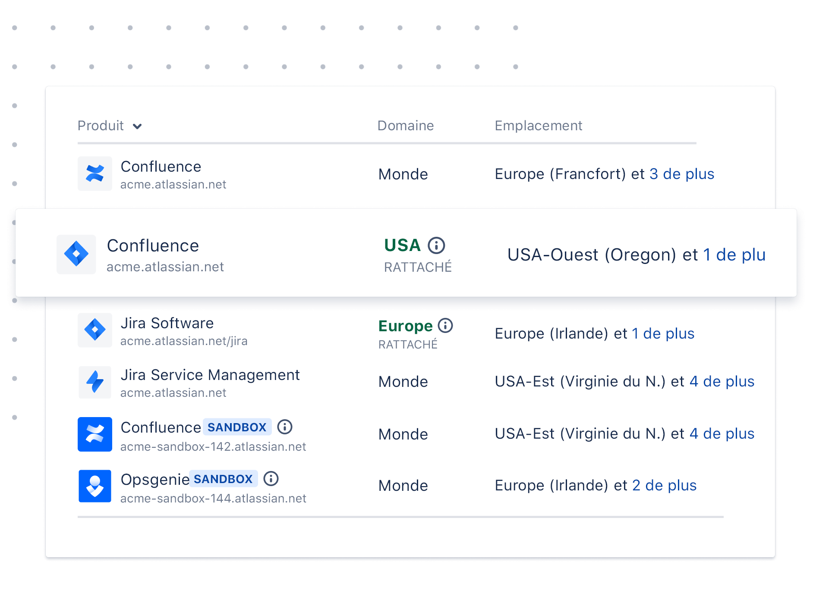Image resolution: width=813 pixels, height=606 pixels.
Task: Open "1 de plus" link for Jira Software
Action: [x=663, y=333]
